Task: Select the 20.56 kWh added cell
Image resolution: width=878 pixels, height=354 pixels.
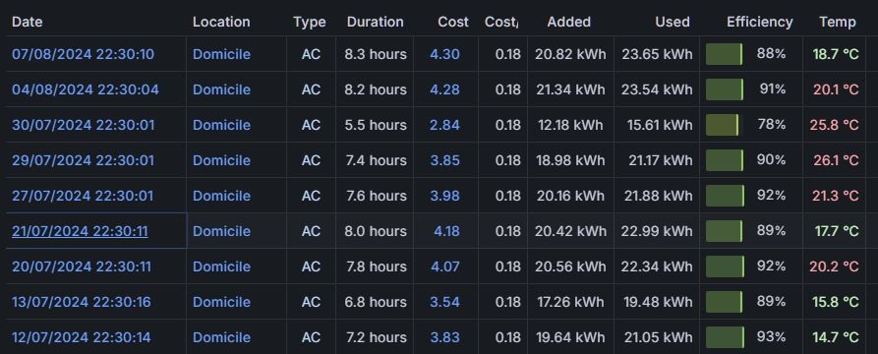Action: pos(570,266)
